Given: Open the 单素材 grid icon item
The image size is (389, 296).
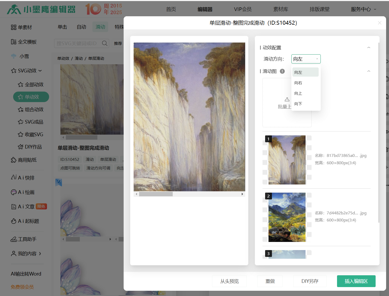Looking at the screenshot, I should point(14,27).
